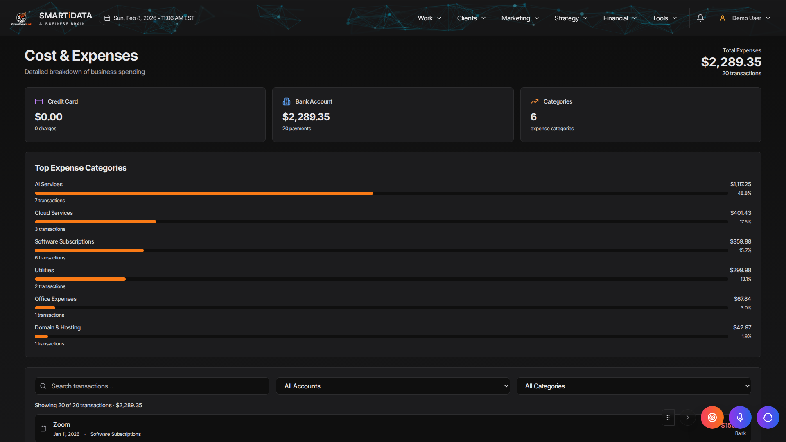786x442 pixels.
Task: Open the Marketing navigation menu
Action: point(519,18)
